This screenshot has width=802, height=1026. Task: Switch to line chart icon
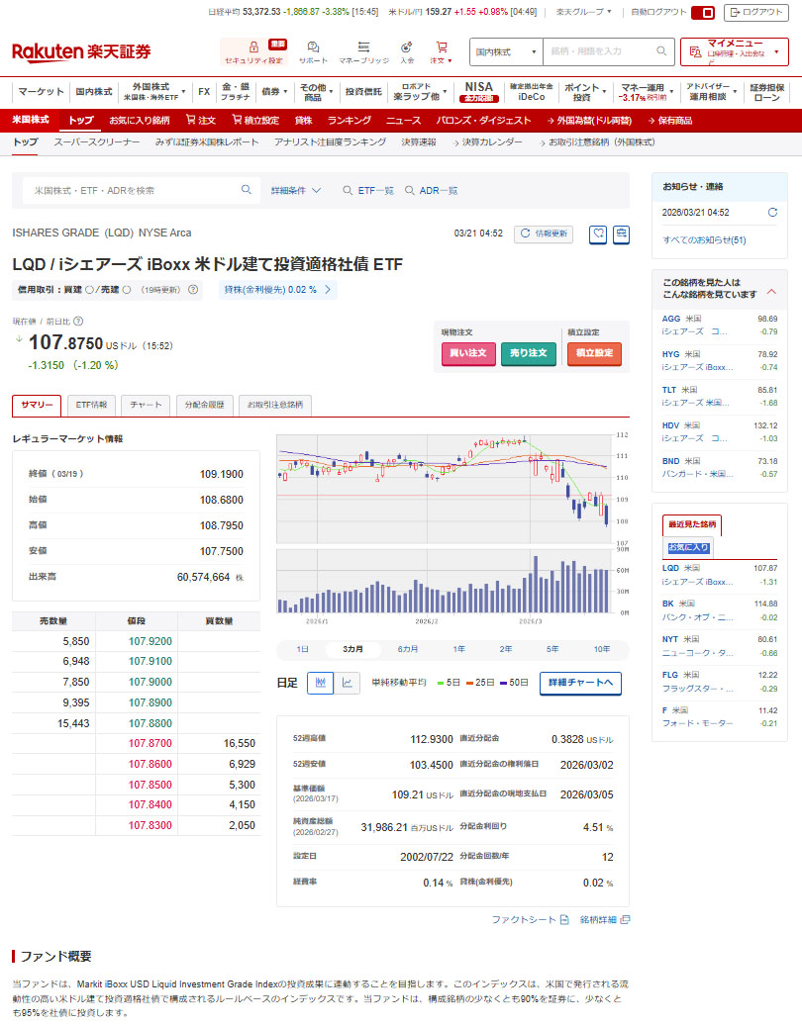click(x=348, y=683)
